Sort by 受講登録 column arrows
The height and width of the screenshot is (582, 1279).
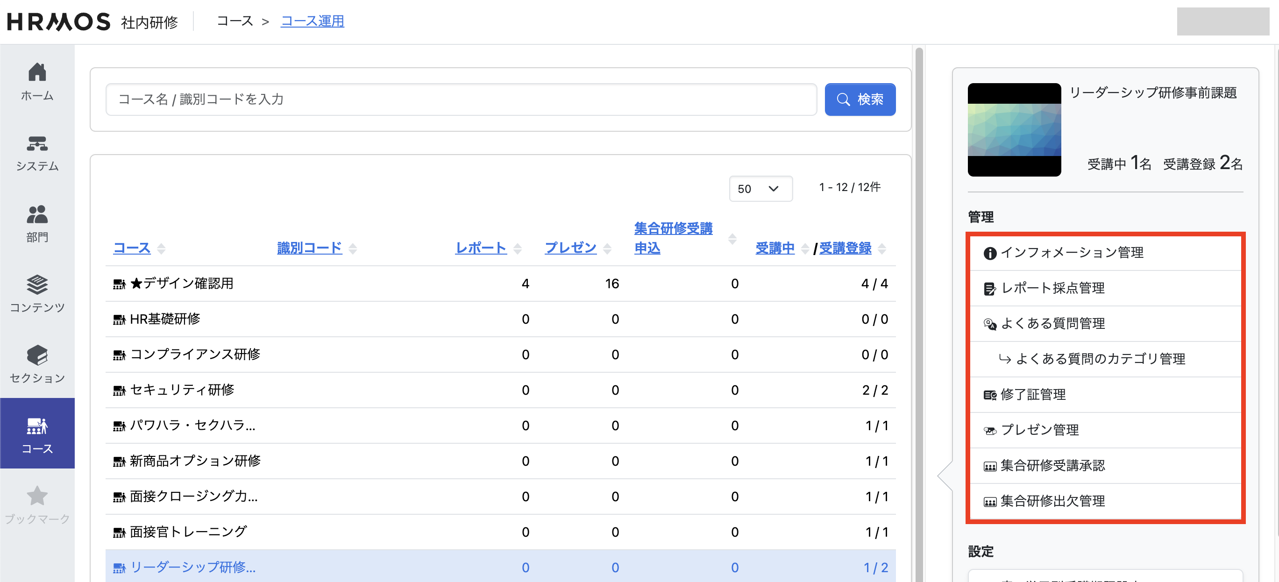(882, 248)
